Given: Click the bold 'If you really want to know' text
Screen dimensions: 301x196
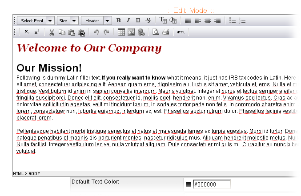Looking at the screenshot, I should tap(134, 78).
